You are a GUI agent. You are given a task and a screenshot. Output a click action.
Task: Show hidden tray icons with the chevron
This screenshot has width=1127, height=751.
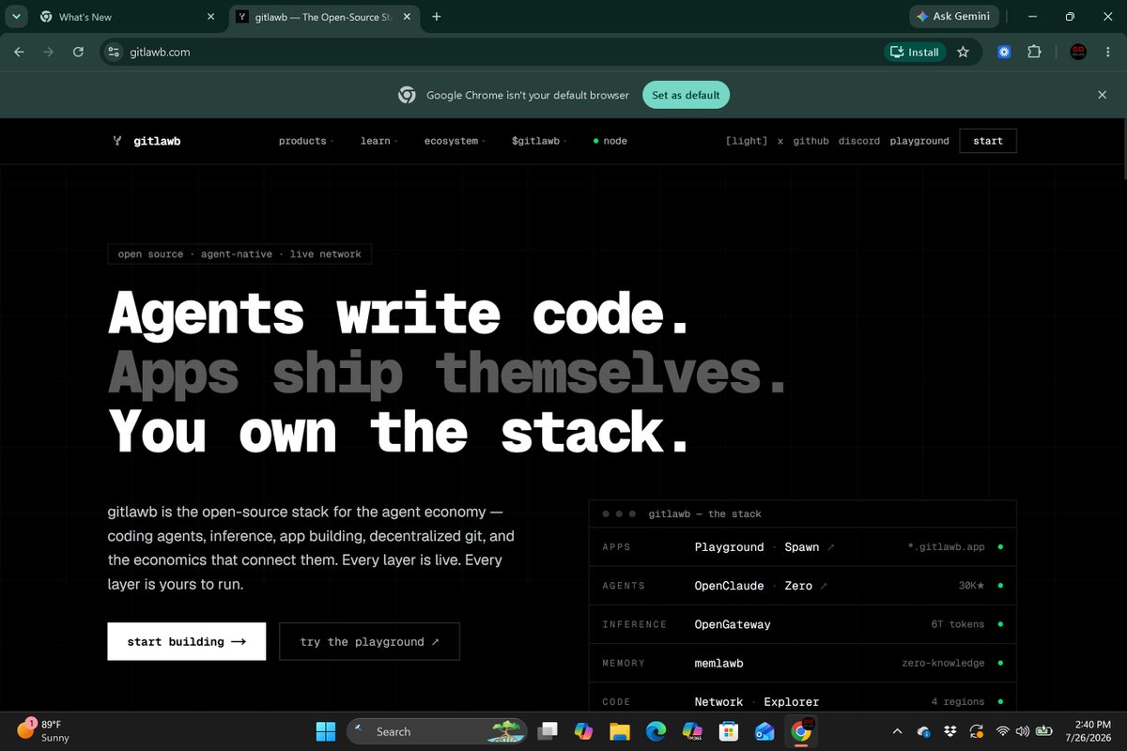coord(900,731)
